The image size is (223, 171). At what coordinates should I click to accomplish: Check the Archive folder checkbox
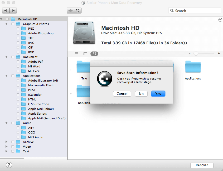(13, 142)
